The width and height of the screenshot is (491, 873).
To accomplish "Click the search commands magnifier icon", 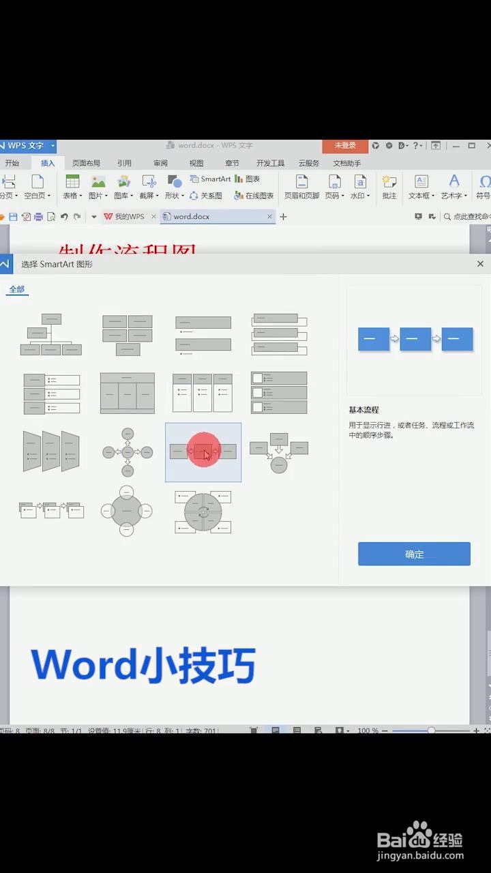I will click(447, 217).
